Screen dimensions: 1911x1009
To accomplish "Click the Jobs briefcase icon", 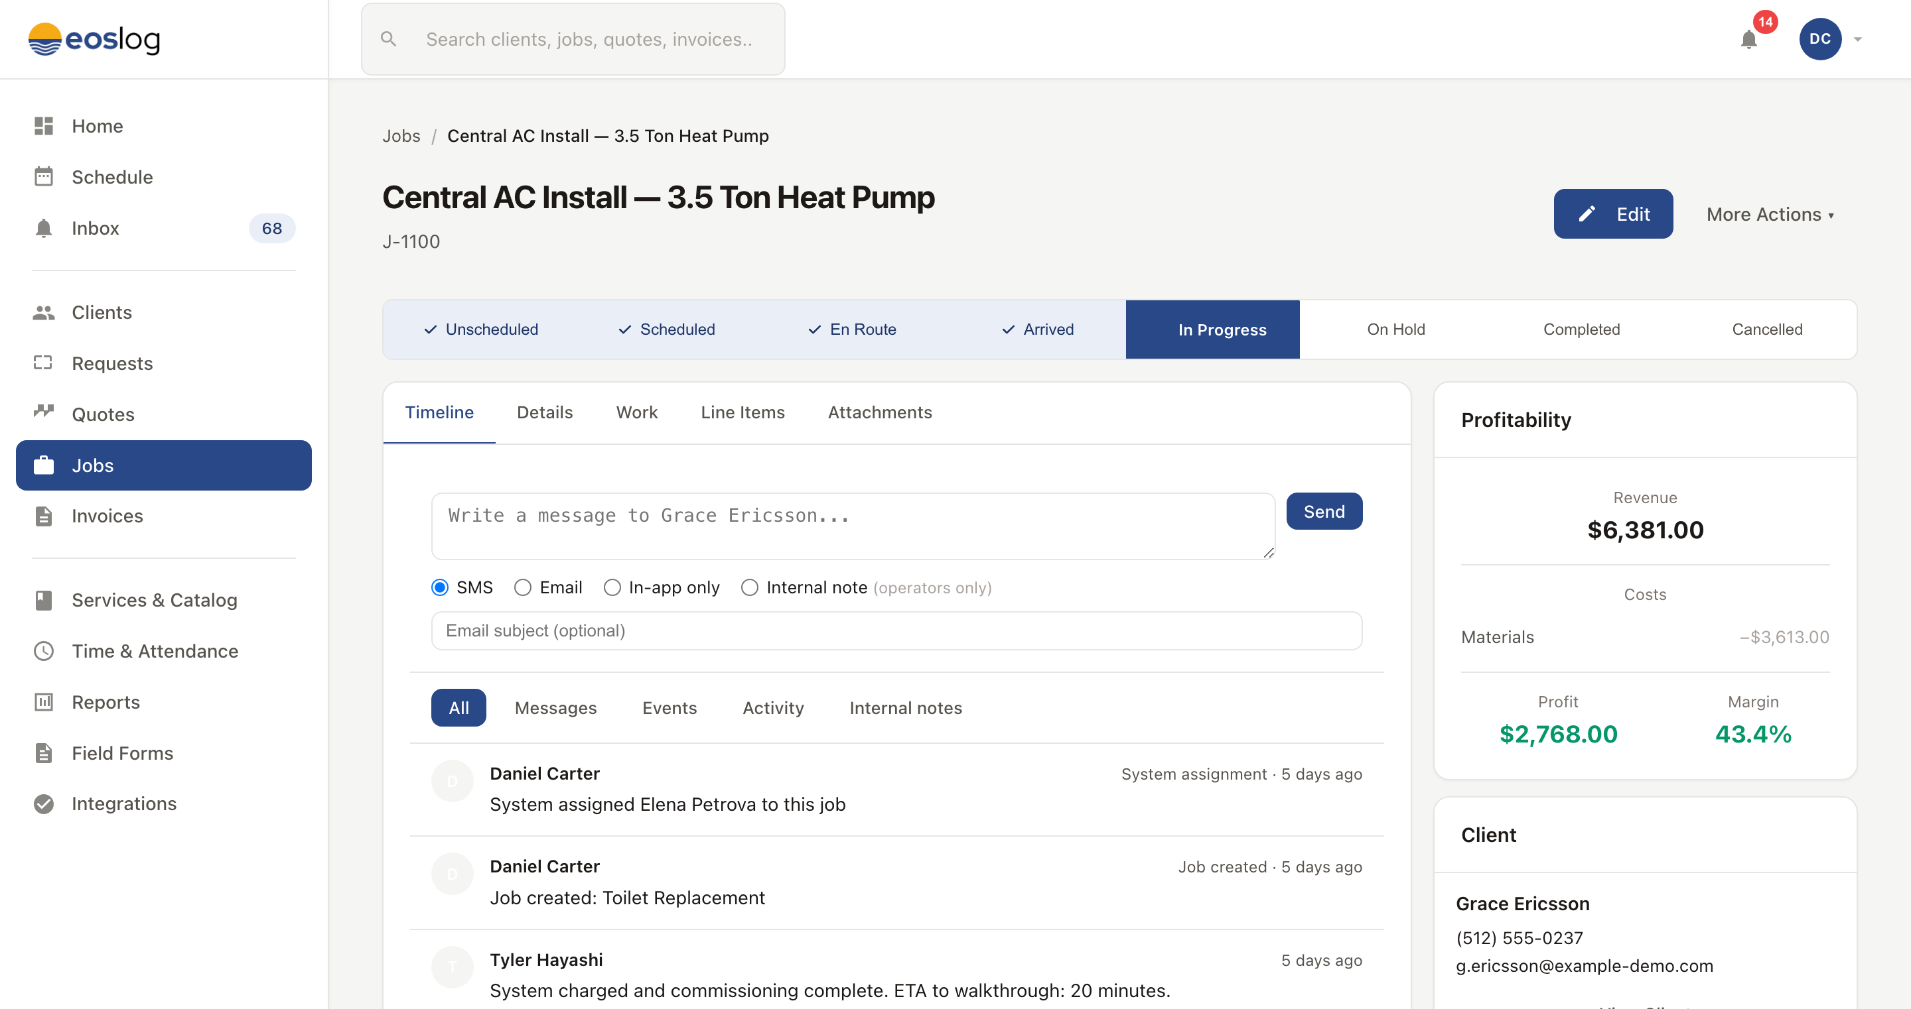I will (x=44, y=465).
